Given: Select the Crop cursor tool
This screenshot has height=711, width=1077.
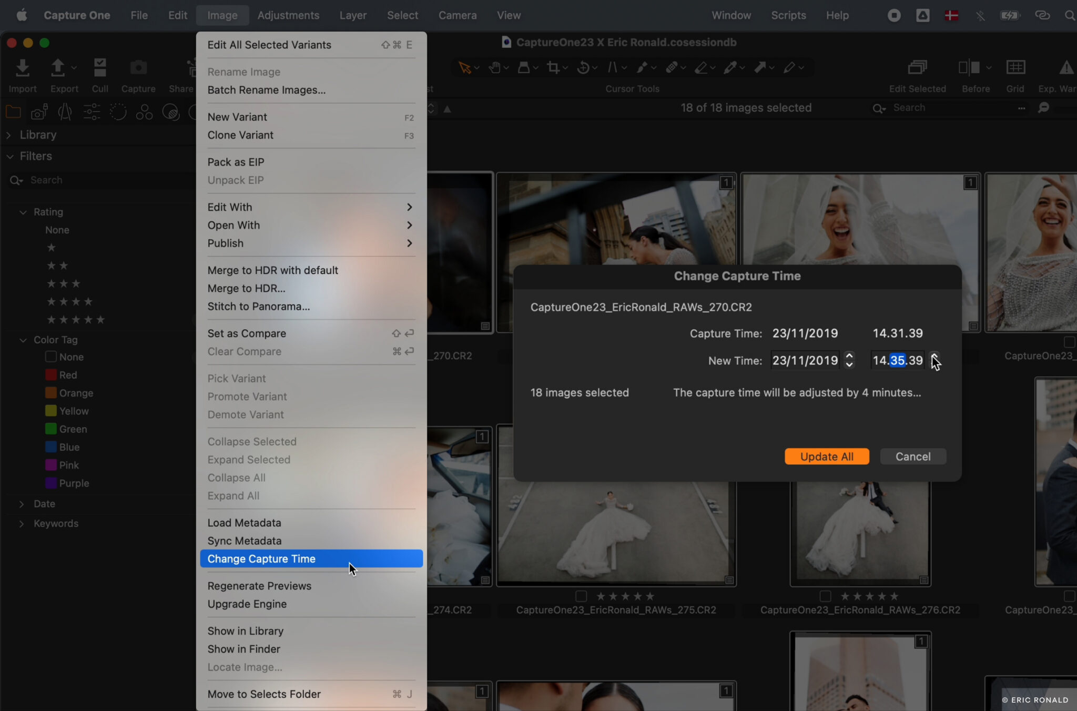Looking at the screenshot, I should click(552, 67).
